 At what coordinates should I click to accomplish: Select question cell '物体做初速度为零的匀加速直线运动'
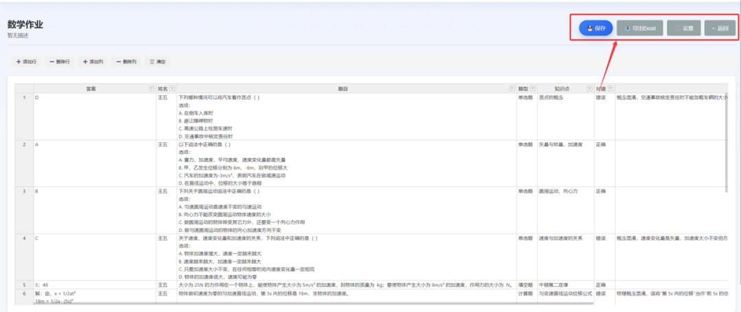(346, 296)
